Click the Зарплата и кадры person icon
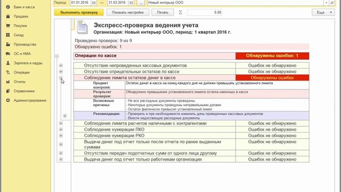 coord(8,63)
